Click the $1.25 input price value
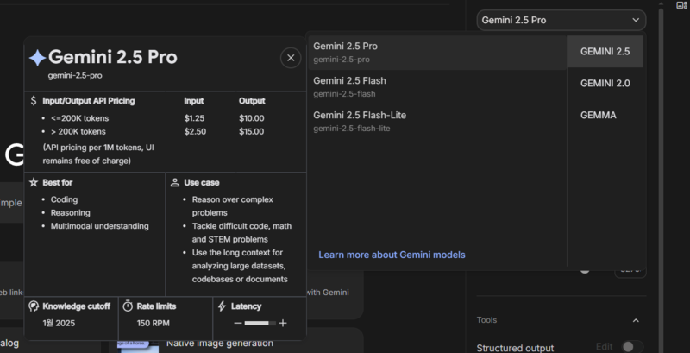The width and height of the screenshot is (690, 353). click(195, 118)
